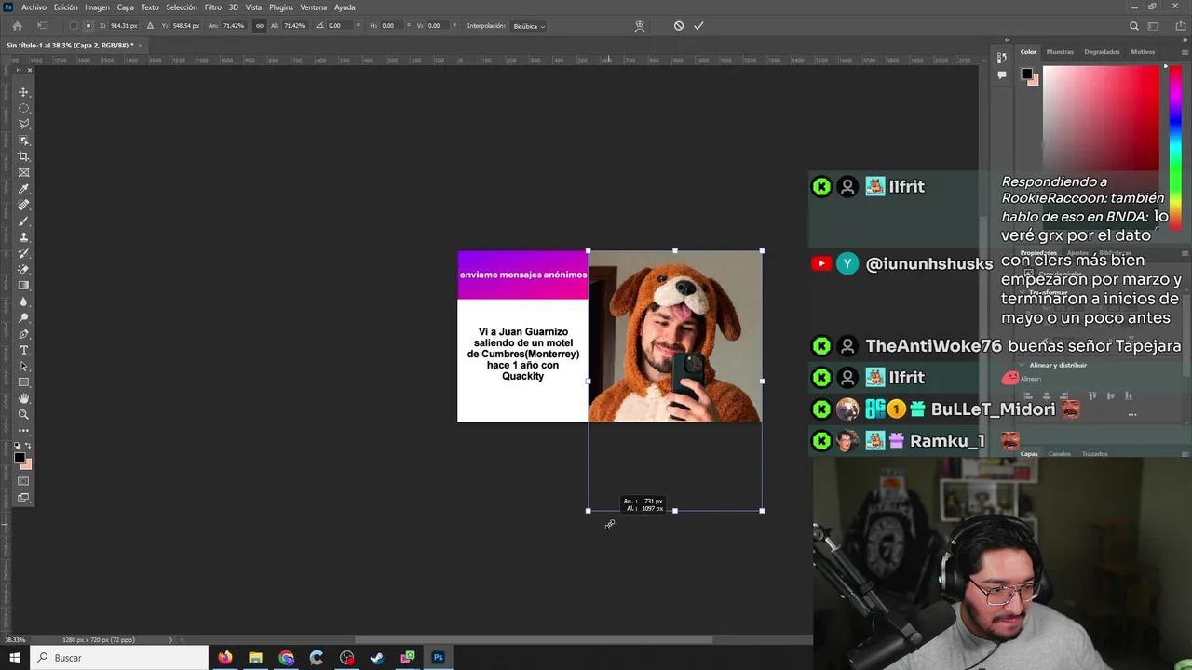Click the foreground color swatch in toolbar
The image size is (1192, 670).
pyautogui.click(x=20, y=457)
